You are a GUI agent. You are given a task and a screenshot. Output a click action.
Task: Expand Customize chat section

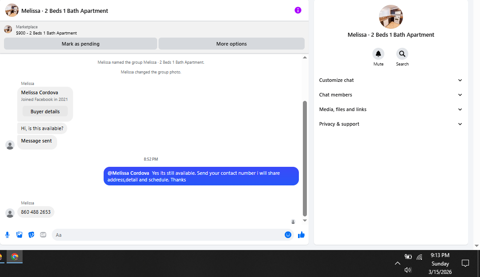coord(391,80)
